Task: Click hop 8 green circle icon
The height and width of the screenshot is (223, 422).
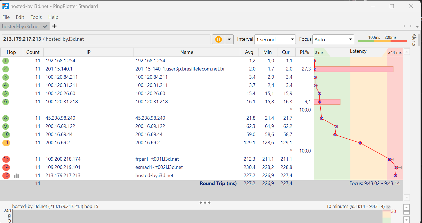Action: pos(5,118)
